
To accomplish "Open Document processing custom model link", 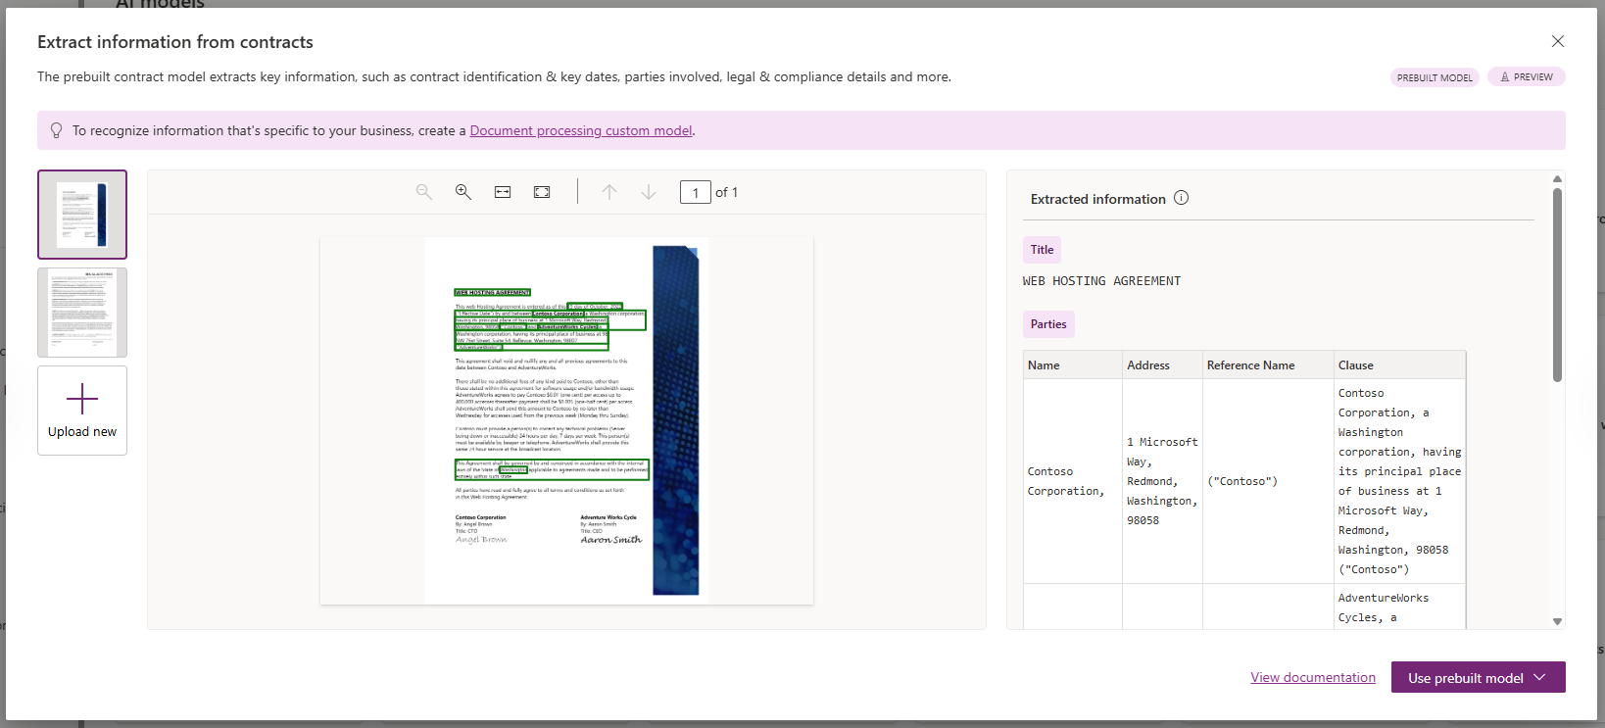I will (581, 130).
